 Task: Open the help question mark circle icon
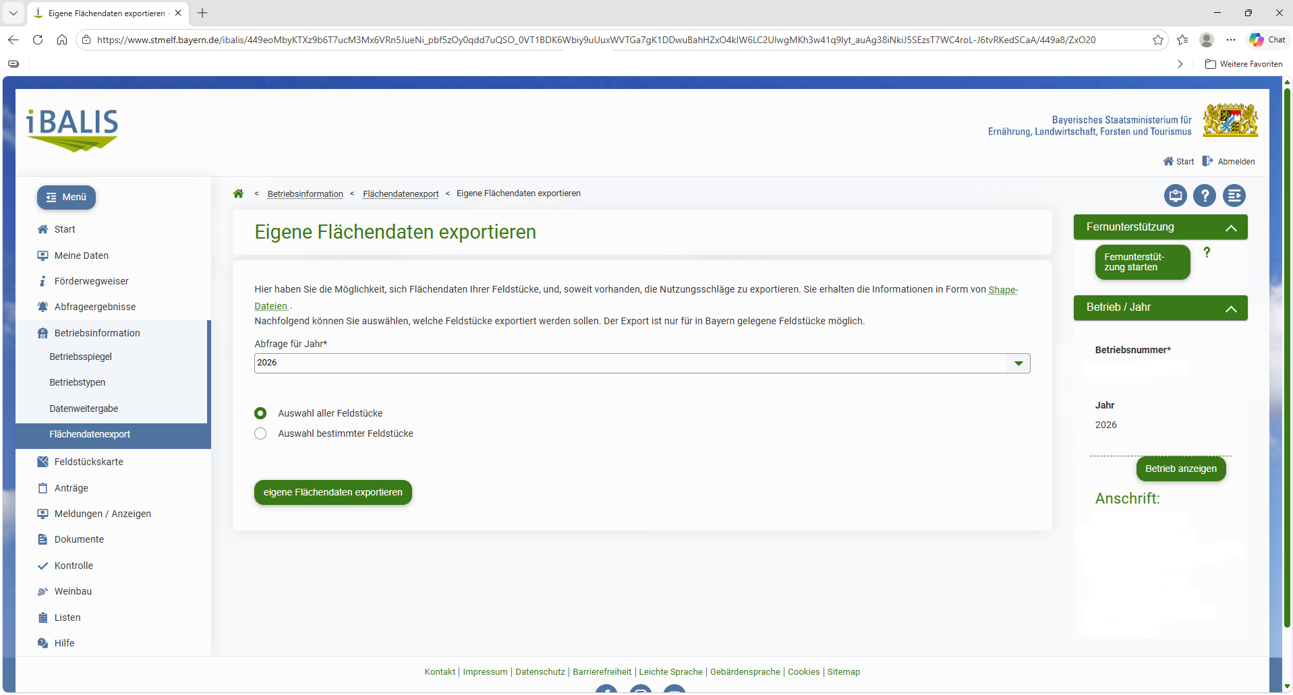point(1204,196)
